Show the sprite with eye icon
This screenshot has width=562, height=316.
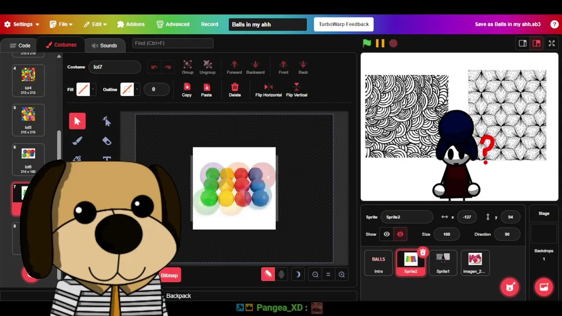point(387,234)
